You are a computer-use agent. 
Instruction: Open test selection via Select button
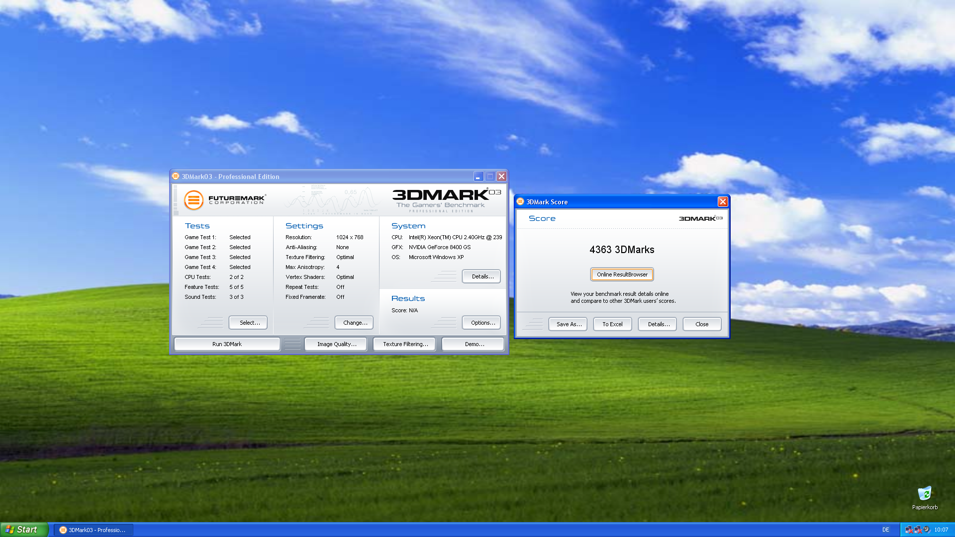(248, 322)
